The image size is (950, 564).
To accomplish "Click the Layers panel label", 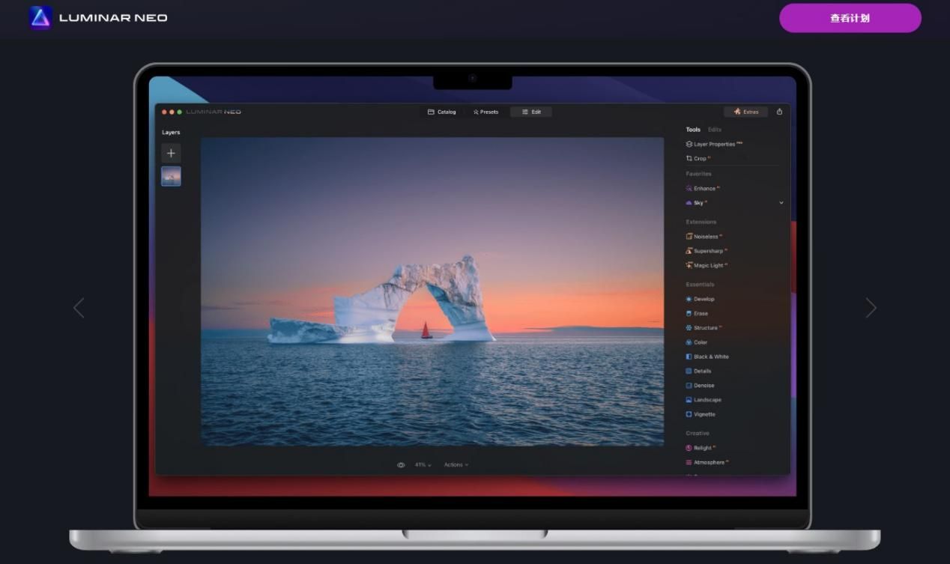I will [x=171, y=133].
